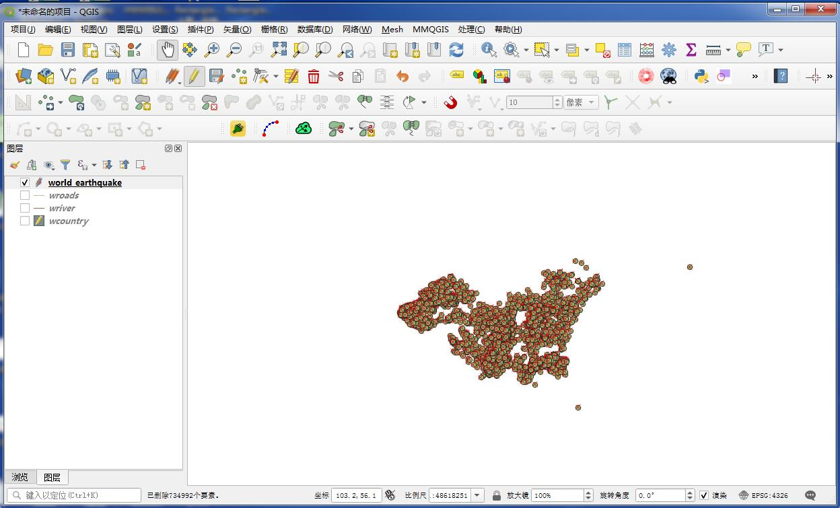Open the attribute table
The width and height of the screenshot is (840, 508).
coord(625,50)
